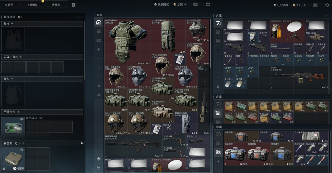Select the GT5指揮官頭盔 helmet 47.0/47.0
This screenshot has width=332, height=173.
[x=198, y=30]
